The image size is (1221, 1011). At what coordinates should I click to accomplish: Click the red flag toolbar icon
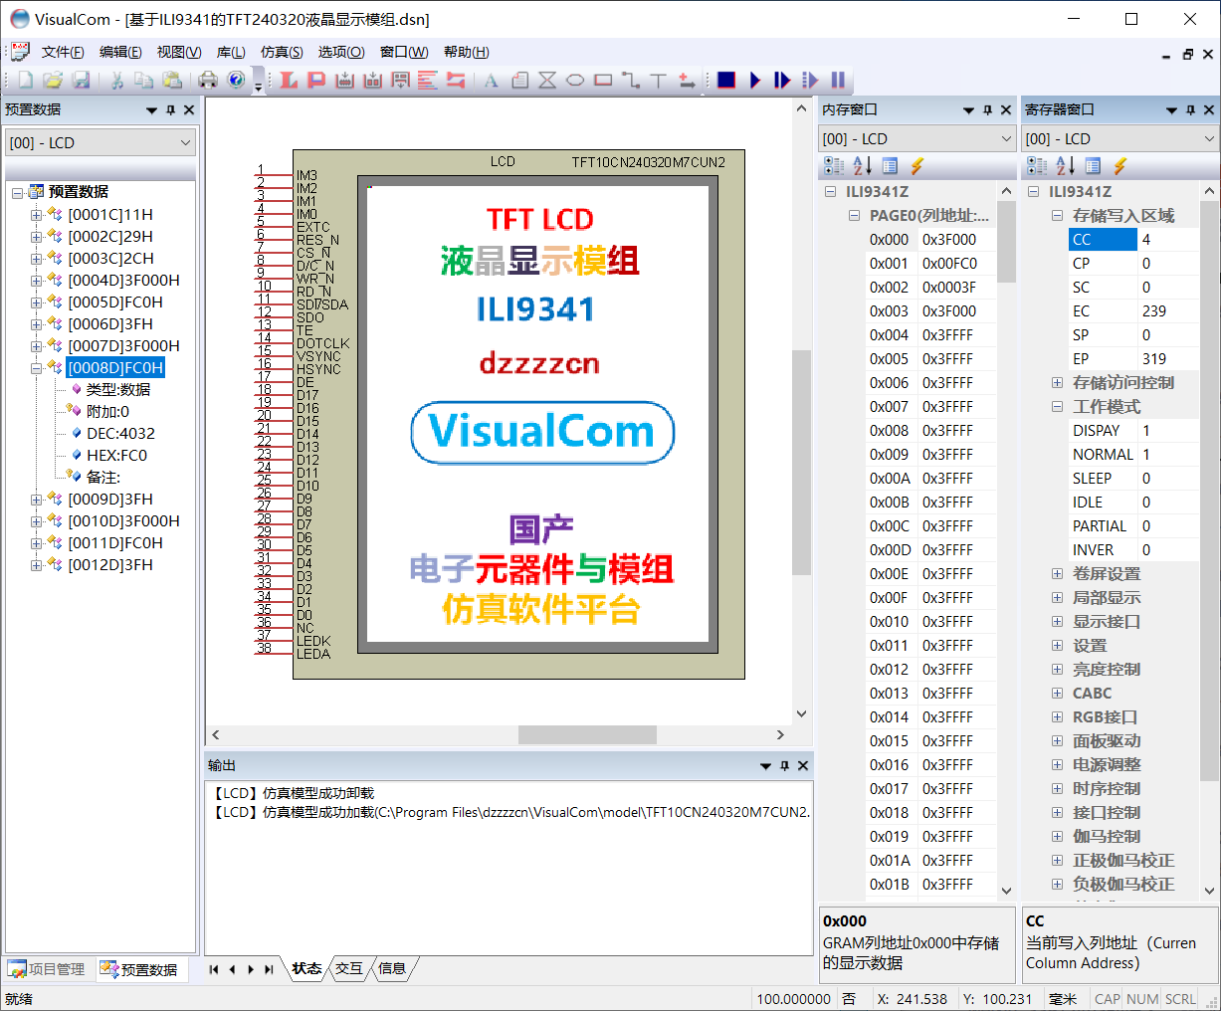pyautogui.click(x=316, y=80)
